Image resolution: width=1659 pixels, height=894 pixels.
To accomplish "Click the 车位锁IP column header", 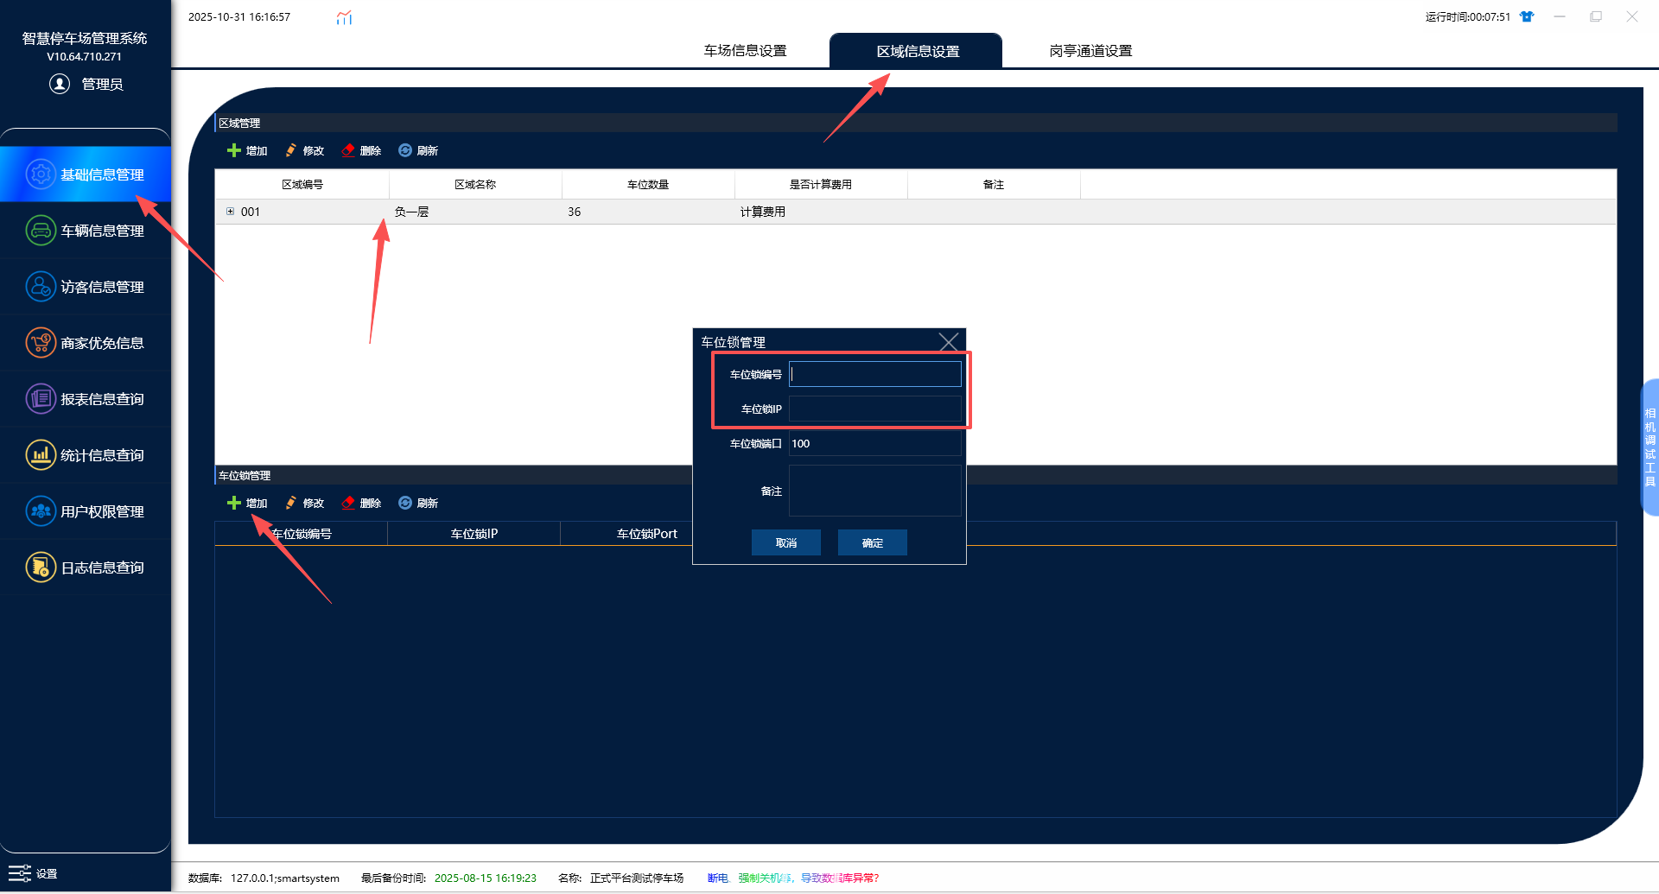I will coord(474,534).
